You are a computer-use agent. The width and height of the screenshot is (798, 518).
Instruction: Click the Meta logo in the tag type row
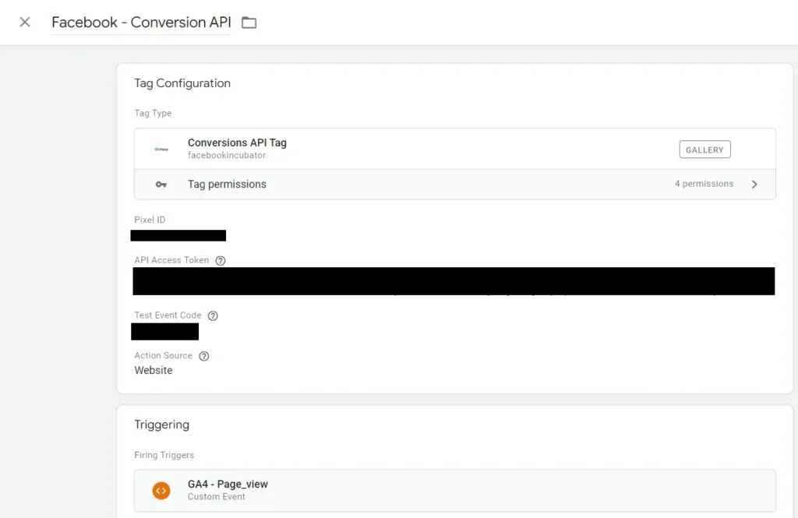pyautogui.click(x=161, y=149)
